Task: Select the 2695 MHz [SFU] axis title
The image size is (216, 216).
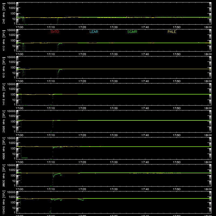Action: pos(4,121)
